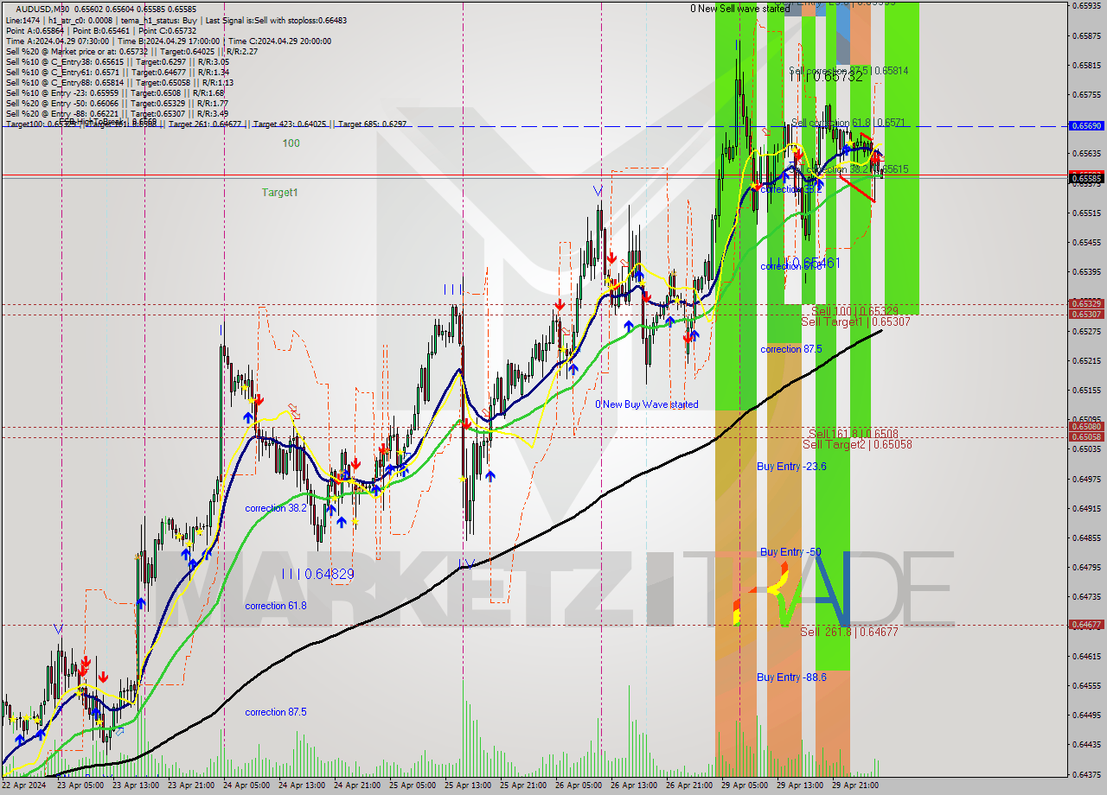Click the '25 Apr 13:00' time axis label
Screen dimensions: 1107x795
click(x=469, y=785)
